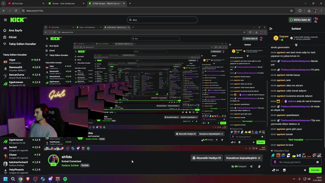Open the Kick user profile avatar
Viewport: 325px width, 183px height.
pyautogui.click(x=316, y=20)
